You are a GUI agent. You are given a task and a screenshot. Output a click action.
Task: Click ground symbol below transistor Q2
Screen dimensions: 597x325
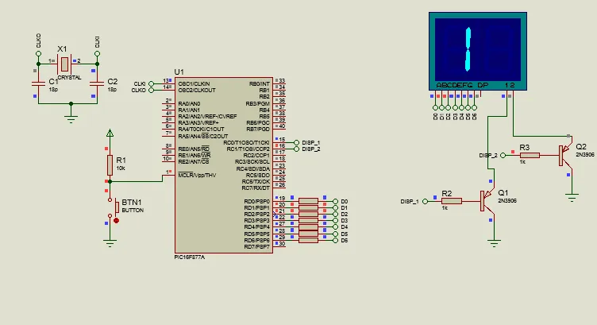(572, 198)
